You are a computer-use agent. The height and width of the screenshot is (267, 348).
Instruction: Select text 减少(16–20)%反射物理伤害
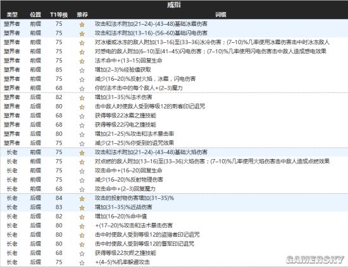point(129,179)
